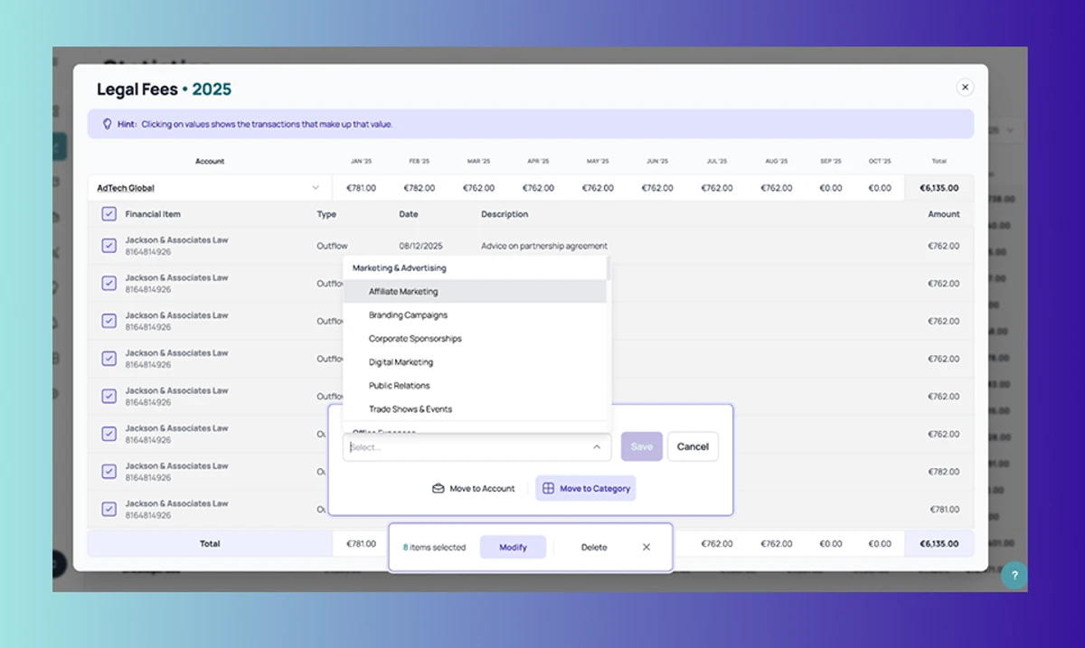Select the Marketing & Advertising category group
Image resolution: width=1085 pixels, height=648 pixels.
[399, 268]
